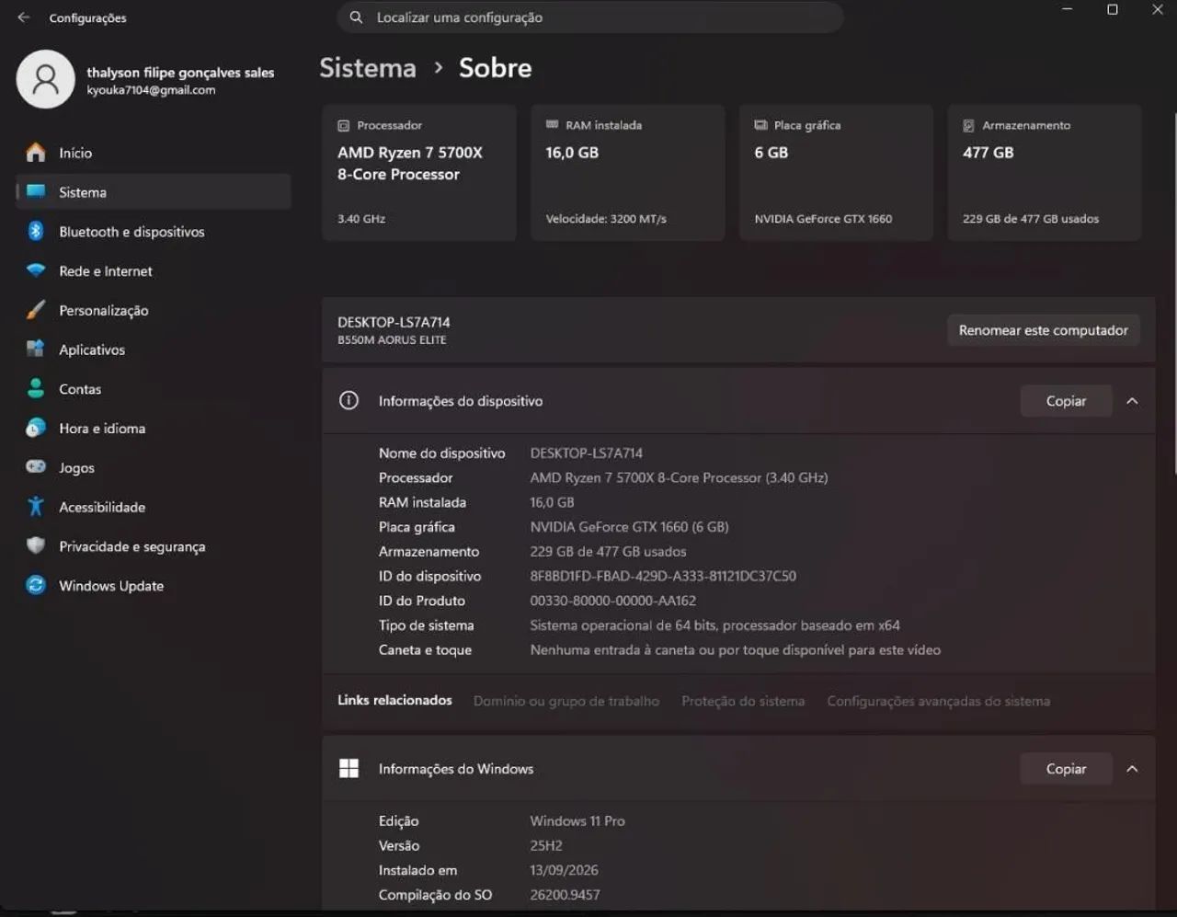Select Sistema in the sidebar
Screen dimensions: 1177x917
click(x=154, y=191)
